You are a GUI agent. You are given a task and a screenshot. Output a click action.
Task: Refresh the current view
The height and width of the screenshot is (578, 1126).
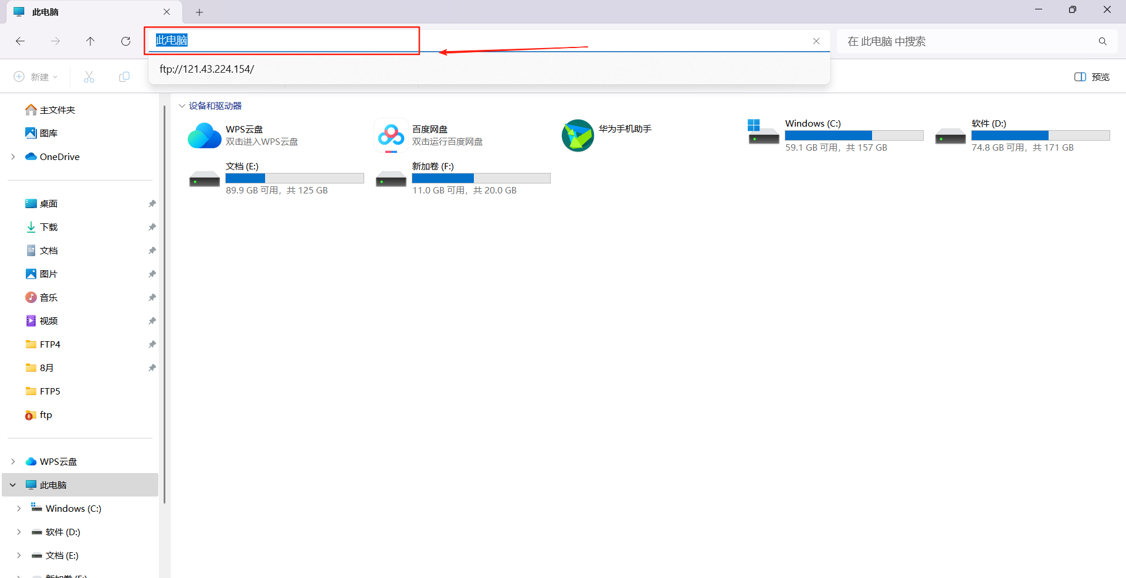pyautogui.click(x=126, y=41)
